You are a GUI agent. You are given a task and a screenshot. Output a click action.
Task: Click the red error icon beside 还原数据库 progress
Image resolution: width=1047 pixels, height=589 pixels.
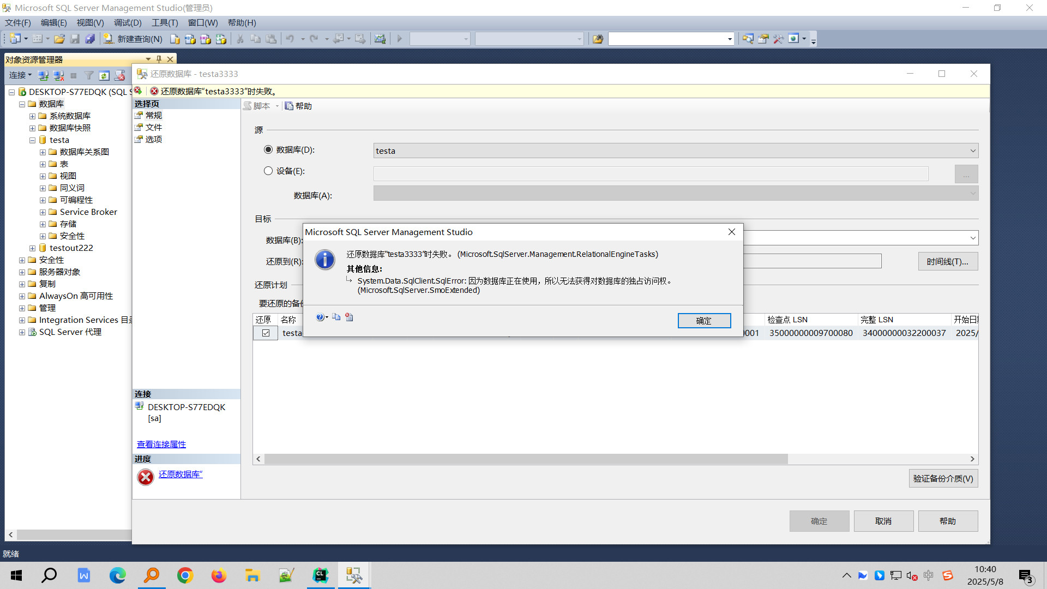point(146,477)
